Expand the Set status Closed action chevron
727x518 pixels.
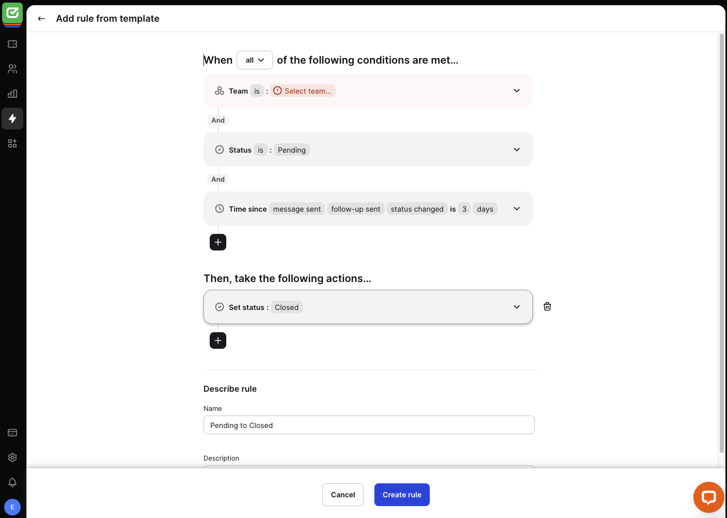(x=516, y=307)
